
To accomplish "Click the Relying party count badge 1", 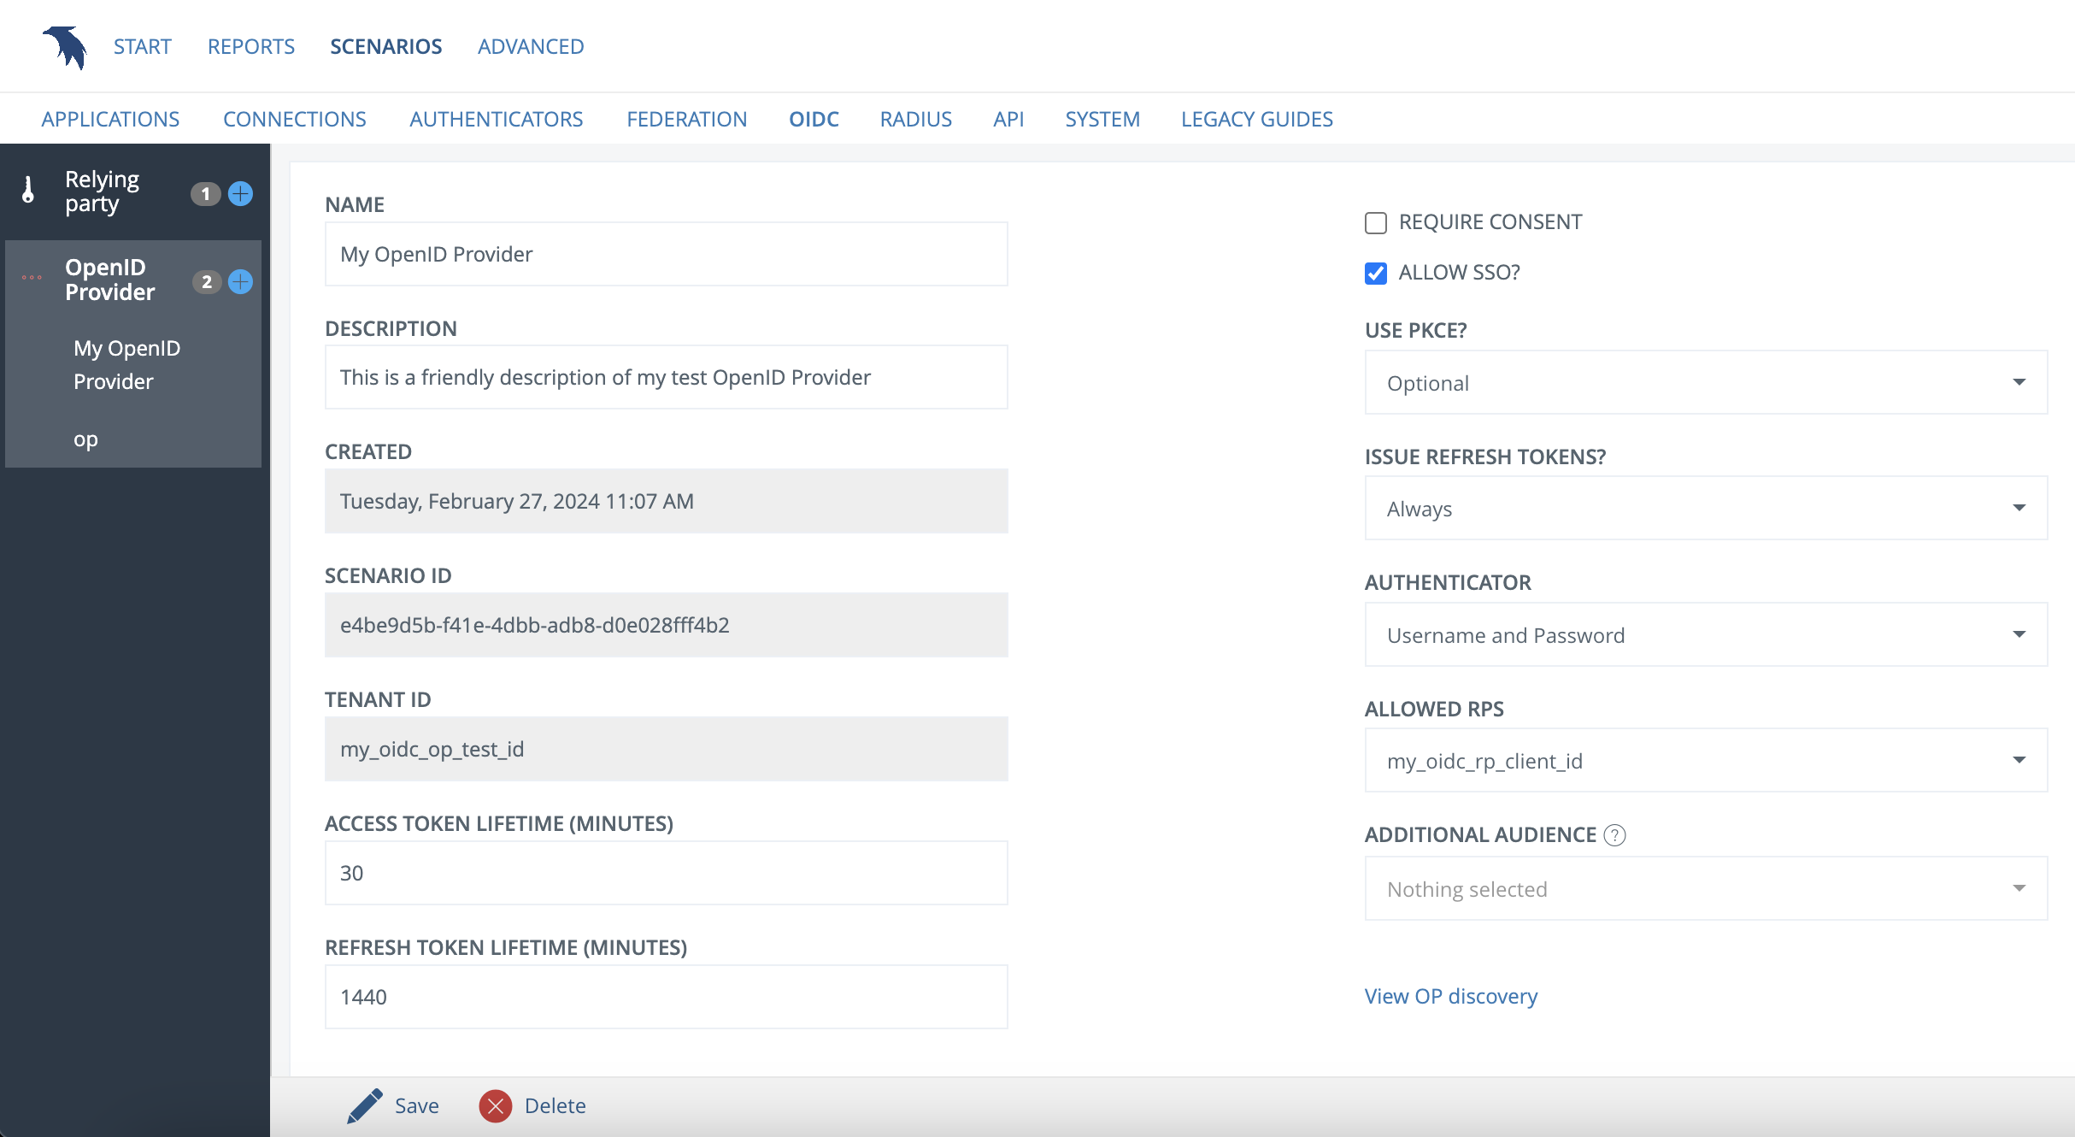I will click(205, 194).
